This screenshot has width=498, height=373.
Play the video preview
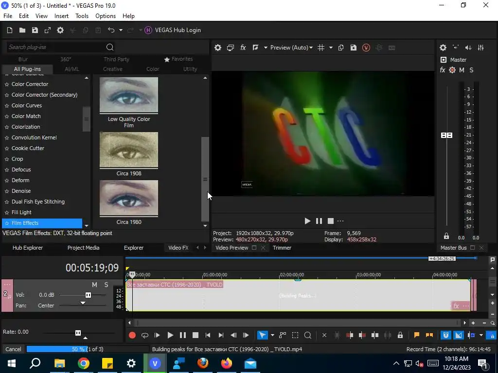coord(307,221)
